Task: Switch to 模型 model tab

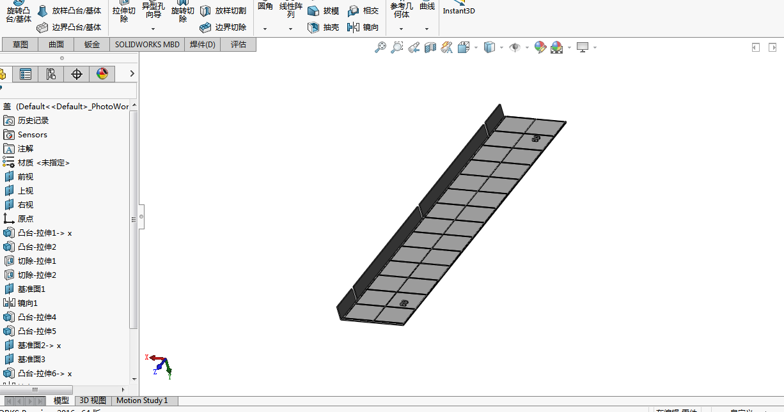Action: tap(61, 401)
